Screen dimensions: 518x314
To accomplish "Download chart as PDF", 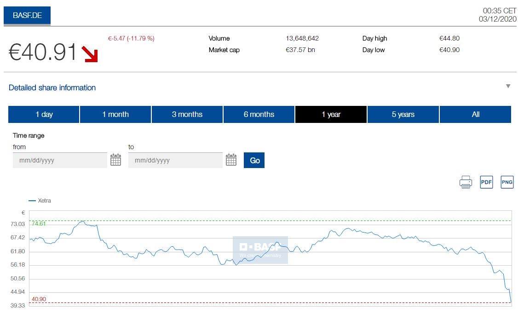I will [x=486, y=182].
